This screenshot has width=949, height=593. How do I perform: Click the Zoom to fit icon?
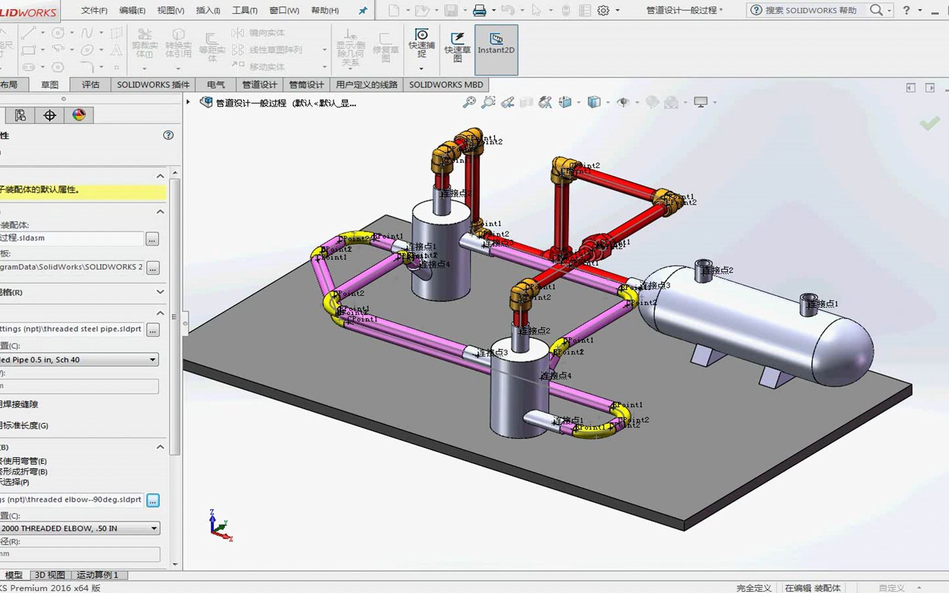[469, 102]
